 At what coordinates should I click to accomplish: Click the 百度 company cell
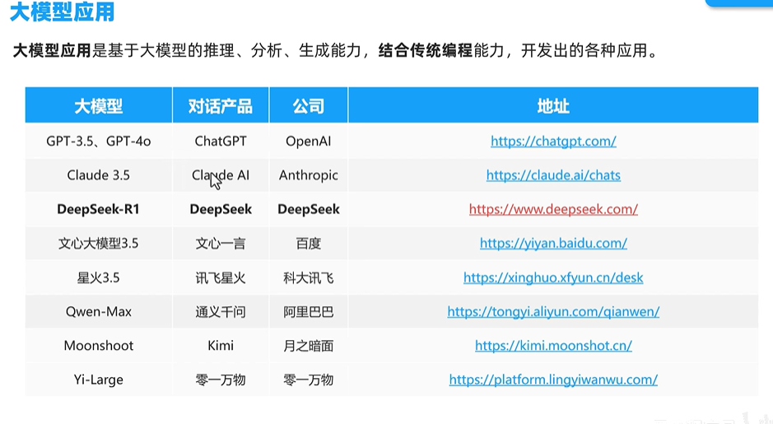[x=309, y=244]
